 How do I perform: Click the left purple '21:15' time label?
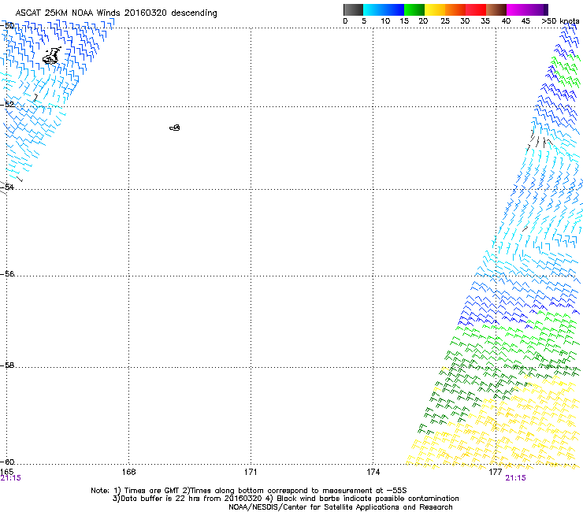[x=10, y=478]
